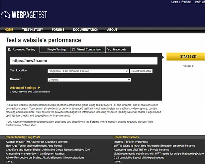Click '3 runs, First View only, Cable connection' text
Viewport: 205px width, 164px height.
pyautogui.click(x=30, y=92)
